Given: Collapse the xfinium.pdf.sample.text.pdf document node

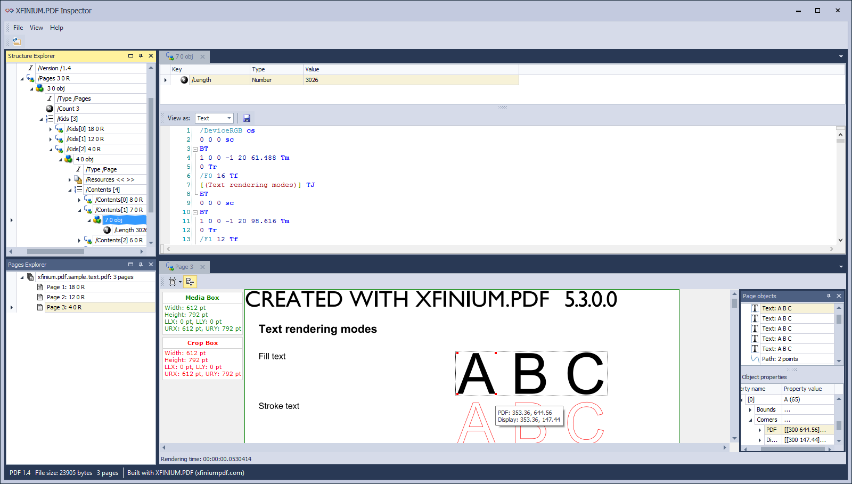Looking at the screenshot, I should click(x=22, y=277).
